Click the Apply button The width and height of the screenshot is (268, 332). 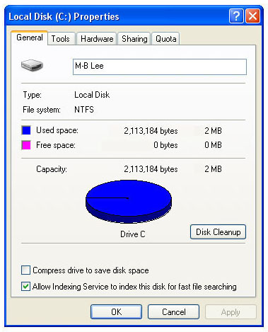231,312
